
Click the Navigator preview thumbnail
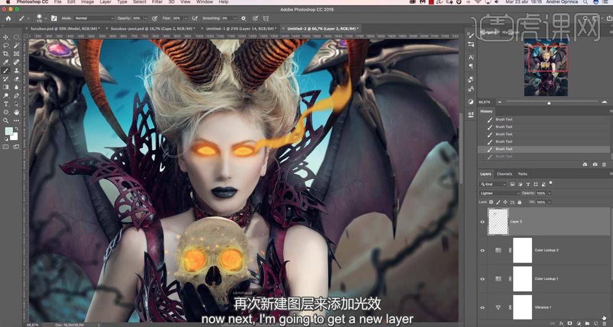tap(546, 68)
